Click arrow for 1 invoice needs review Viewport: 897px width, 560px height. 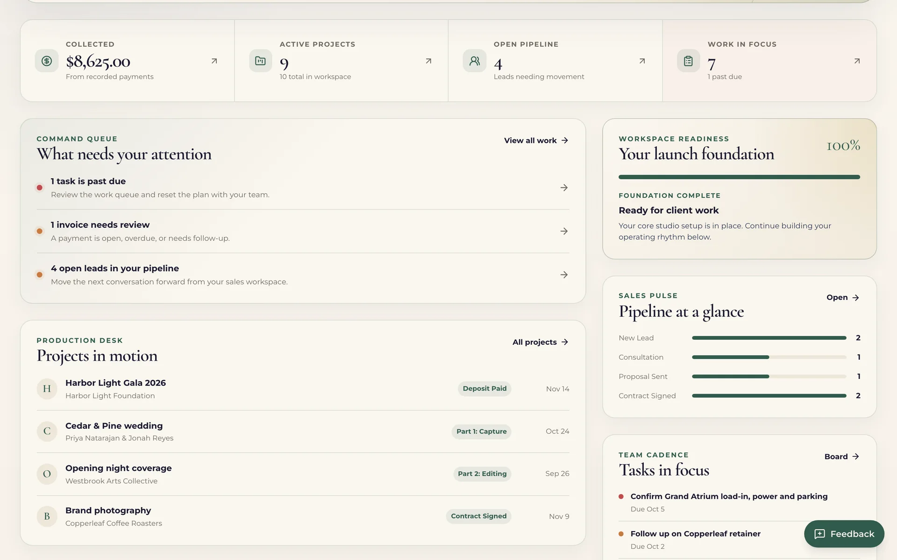564,231
